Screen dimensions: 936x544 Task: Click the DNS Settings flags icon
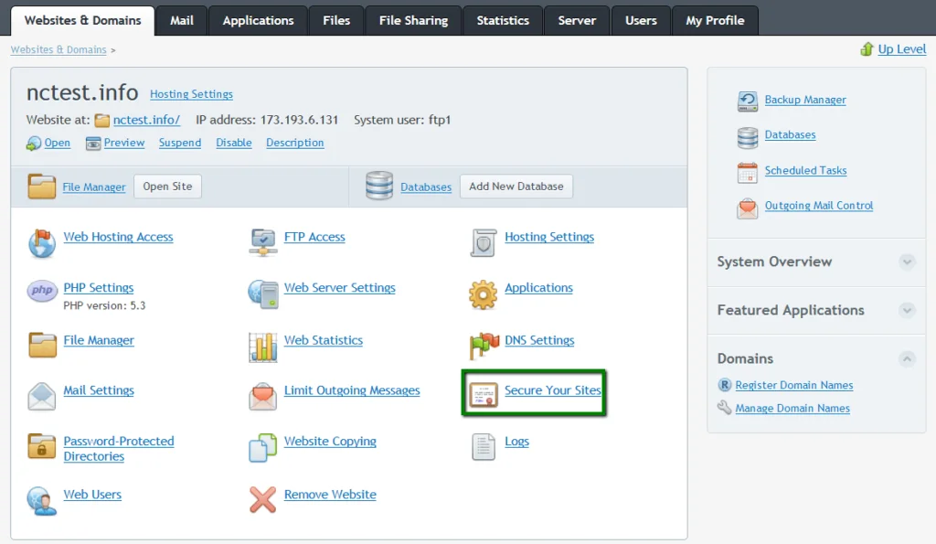point(484,346)
